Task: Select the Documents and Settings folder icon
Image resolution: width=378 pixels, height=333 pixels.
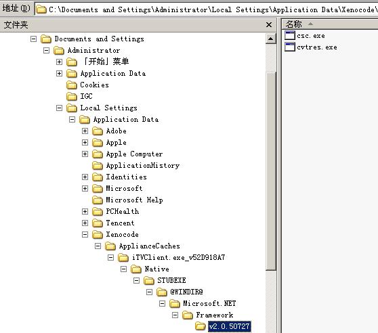Action: coord(46,39)
